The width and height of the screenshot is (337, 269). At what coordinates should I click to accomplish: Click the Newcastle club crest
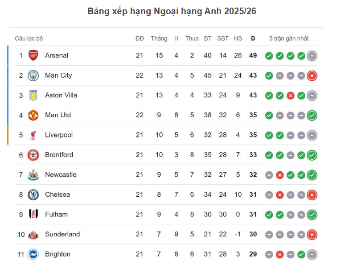point(33,175)
